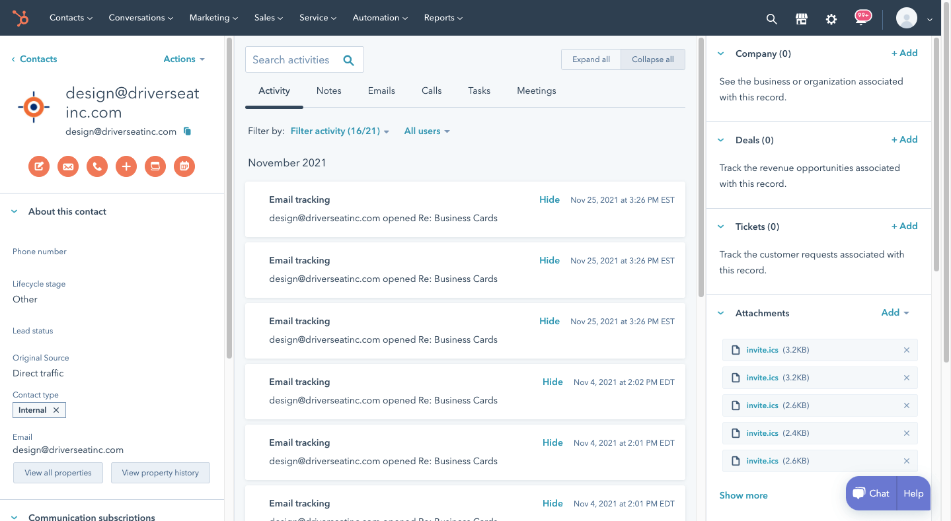The image size is (951, 521).
Task: Add a ticket with + Add
Action: coord(904,226)
